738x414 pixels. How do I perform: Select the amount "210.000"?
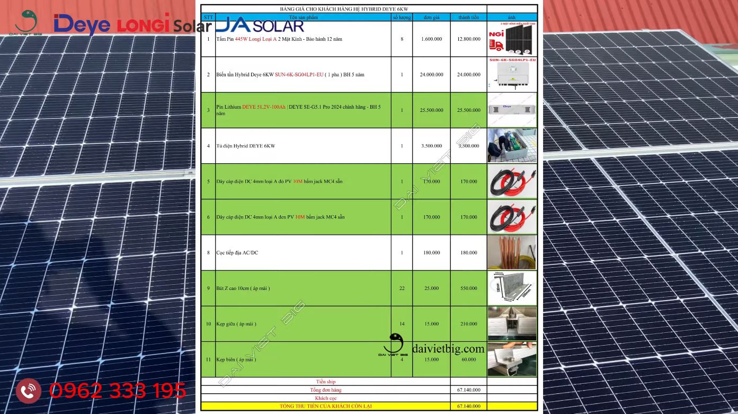point(469,324)
